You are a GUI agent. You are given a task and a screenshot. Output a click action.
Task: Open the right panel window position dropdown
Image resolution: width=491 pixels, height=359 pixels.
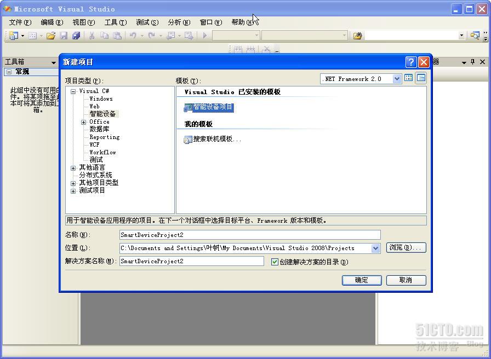(x=464, y=62)
